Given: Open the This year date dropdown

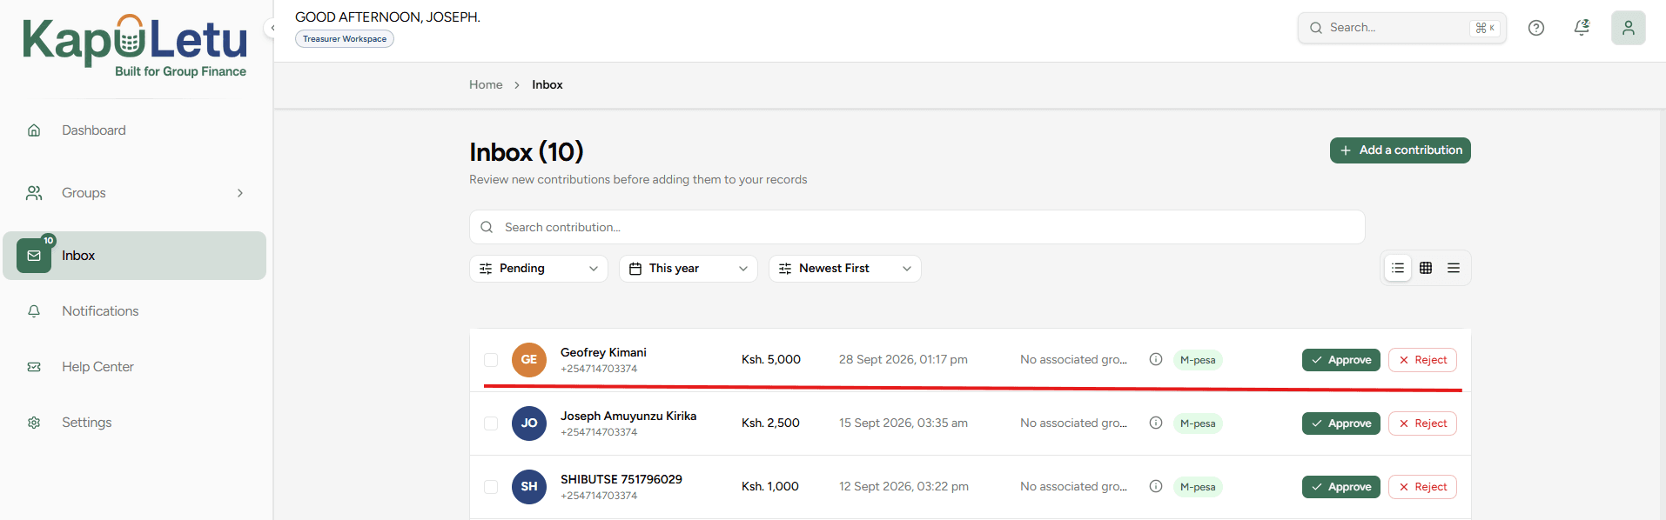Looking at the screenshot, I should tap(689, 269).
